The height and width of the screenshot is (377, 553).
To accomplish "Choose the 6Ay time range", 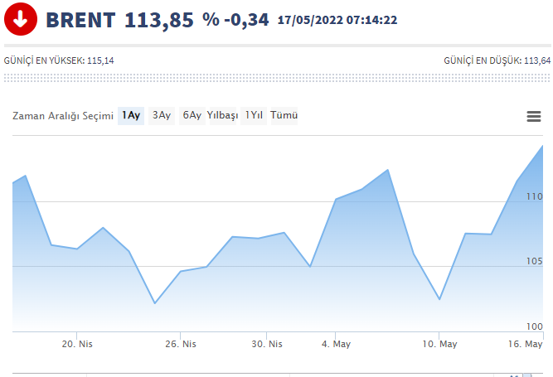I will point(192,116).
